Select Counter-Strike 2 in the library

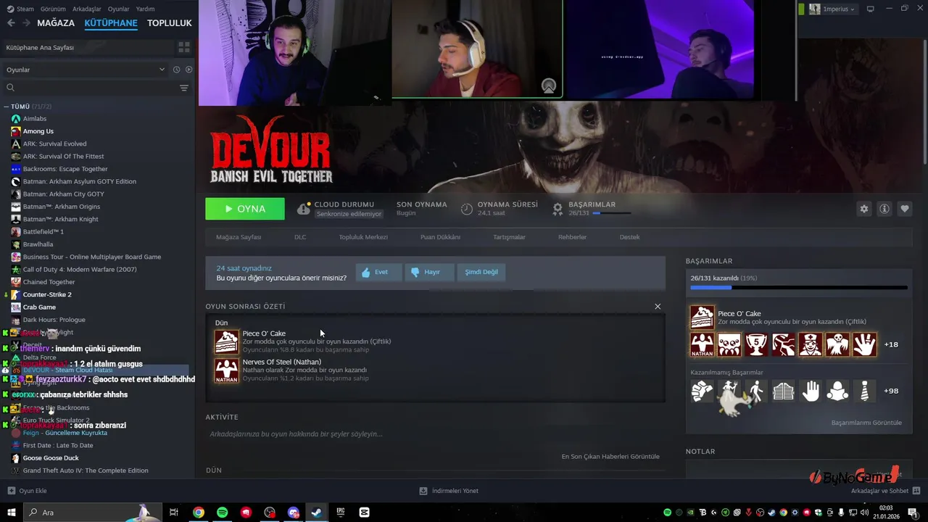click(x=47, y=294)
